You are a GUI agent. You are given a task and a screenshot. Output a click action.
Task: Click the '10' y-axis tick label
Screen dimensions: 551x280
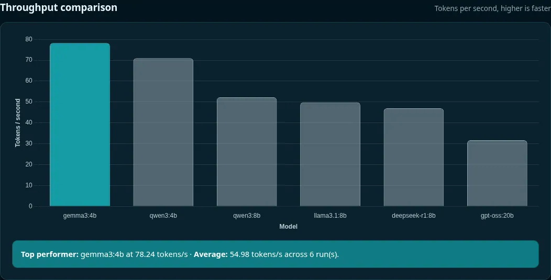point(29,185)
